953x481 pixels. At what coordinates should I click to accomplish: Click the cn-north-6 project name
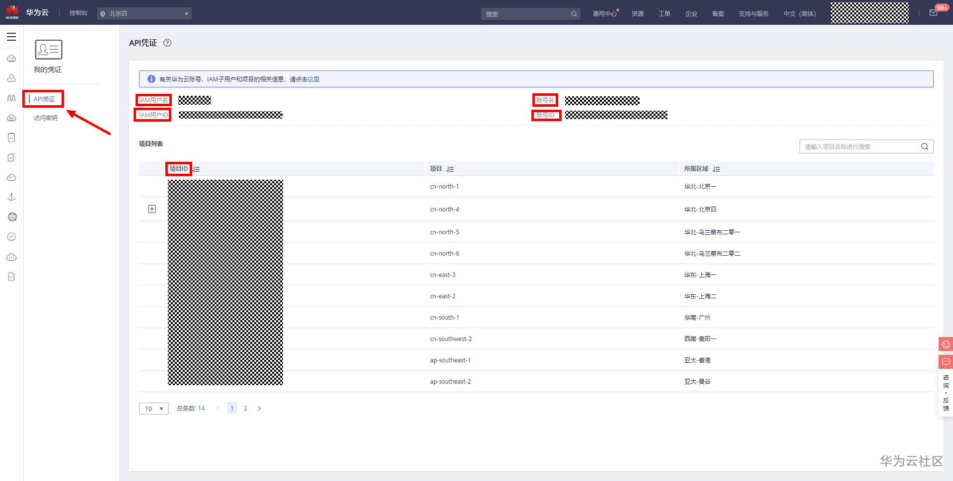(x=444, y=254)
